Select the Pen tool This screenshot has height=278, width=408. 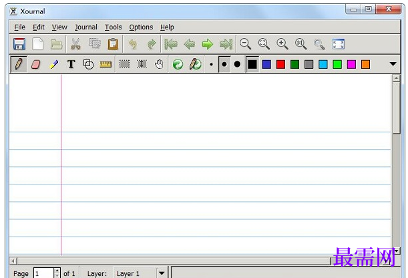(x=19, y=64)
